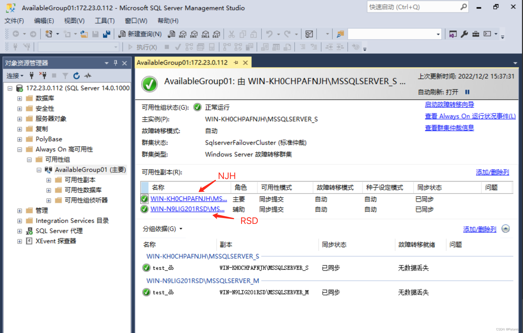Open the 视图(V) menu
523x333 pixels.
74,21
